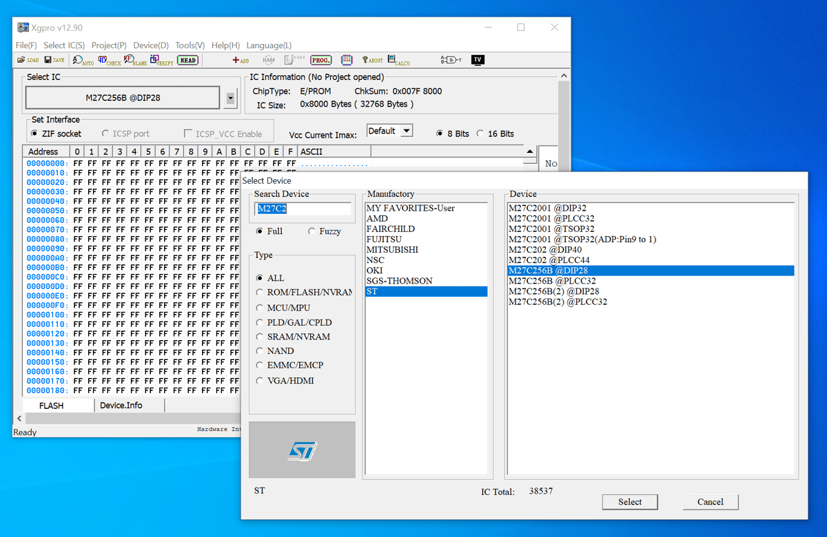Viewport: 827px width, 537px height.
Task: Click the ADD toolbar icon
Action: pos(241,60)
